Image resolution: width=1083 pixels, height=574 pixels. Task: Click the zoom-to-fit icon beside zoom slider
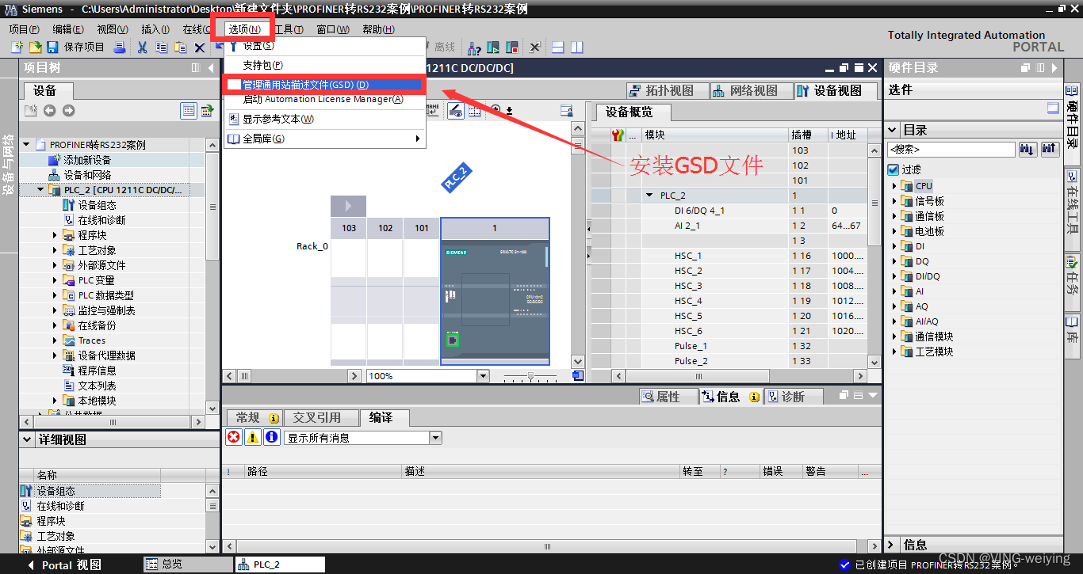pyautogui.click(x=578, y=375)
